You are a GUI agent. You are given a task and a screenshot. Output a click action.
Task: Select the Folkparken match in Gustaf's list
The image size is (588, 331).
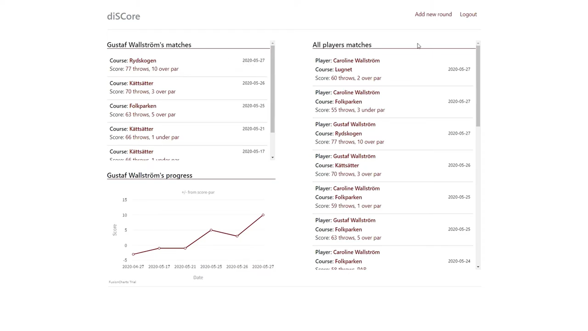[x=187, y=111]
